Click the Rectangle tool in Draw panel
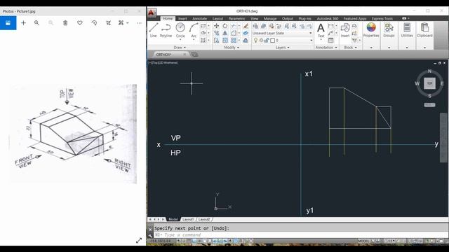Image resolution: width=449 pixels, height=252 pixels. [x=203, y=26]
